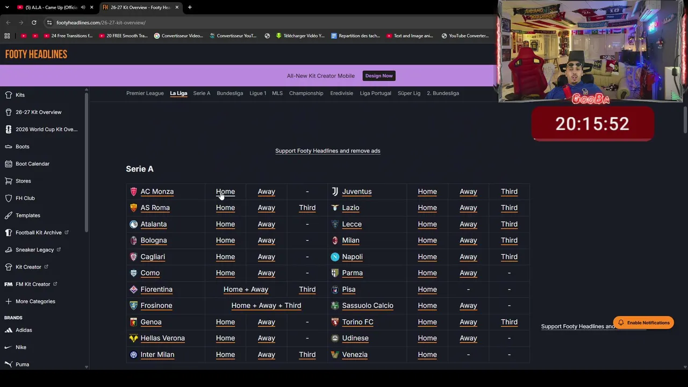Open the Repartition des tach... bookmark

pyautogui.click(x=355, y=36)
